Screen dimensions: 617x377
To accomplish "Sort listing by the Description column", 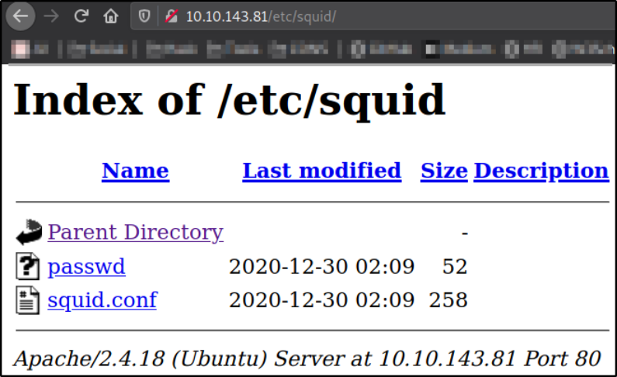I will [x=542, y=171].
